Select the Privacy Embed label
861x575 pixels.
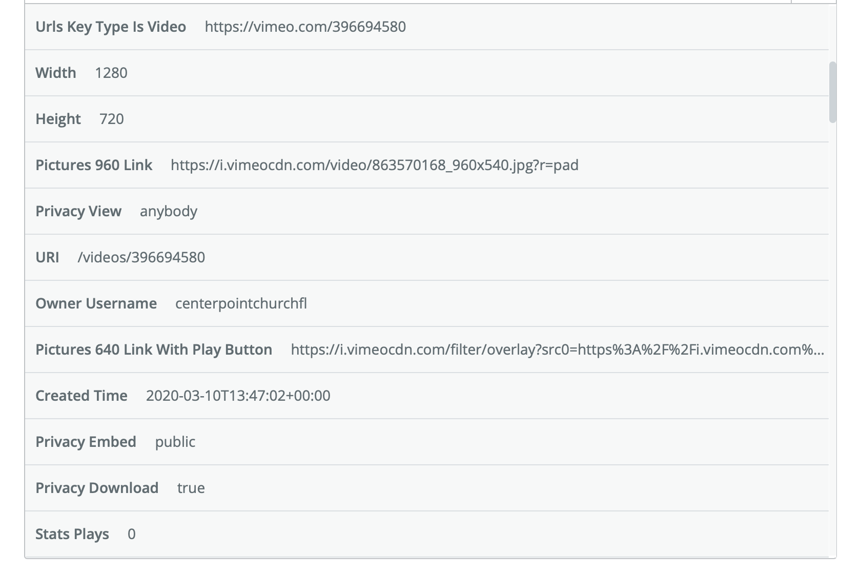[86, 442]
